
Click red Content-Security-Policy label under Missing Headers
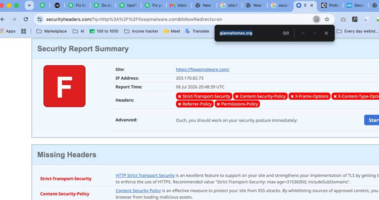[64, 194]
